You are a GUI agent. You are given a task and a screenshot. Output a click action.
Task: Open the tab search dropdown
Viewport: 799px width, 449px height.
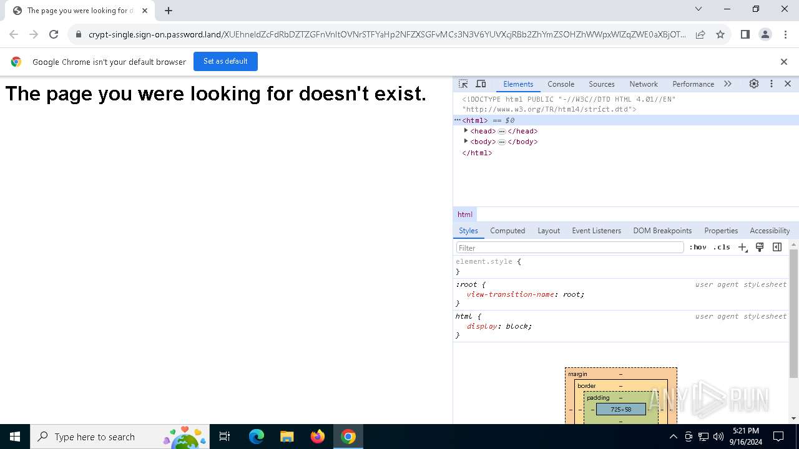tap(699, 9)
